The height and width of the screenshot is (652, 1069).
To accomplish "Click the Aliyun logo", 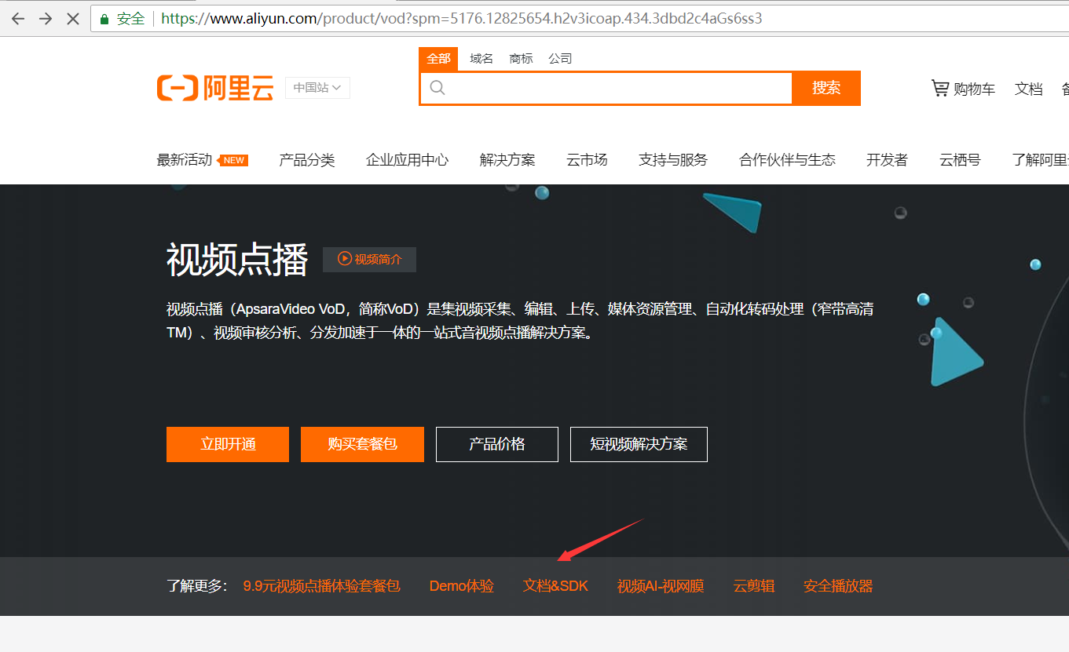I will tap(215, 88).
